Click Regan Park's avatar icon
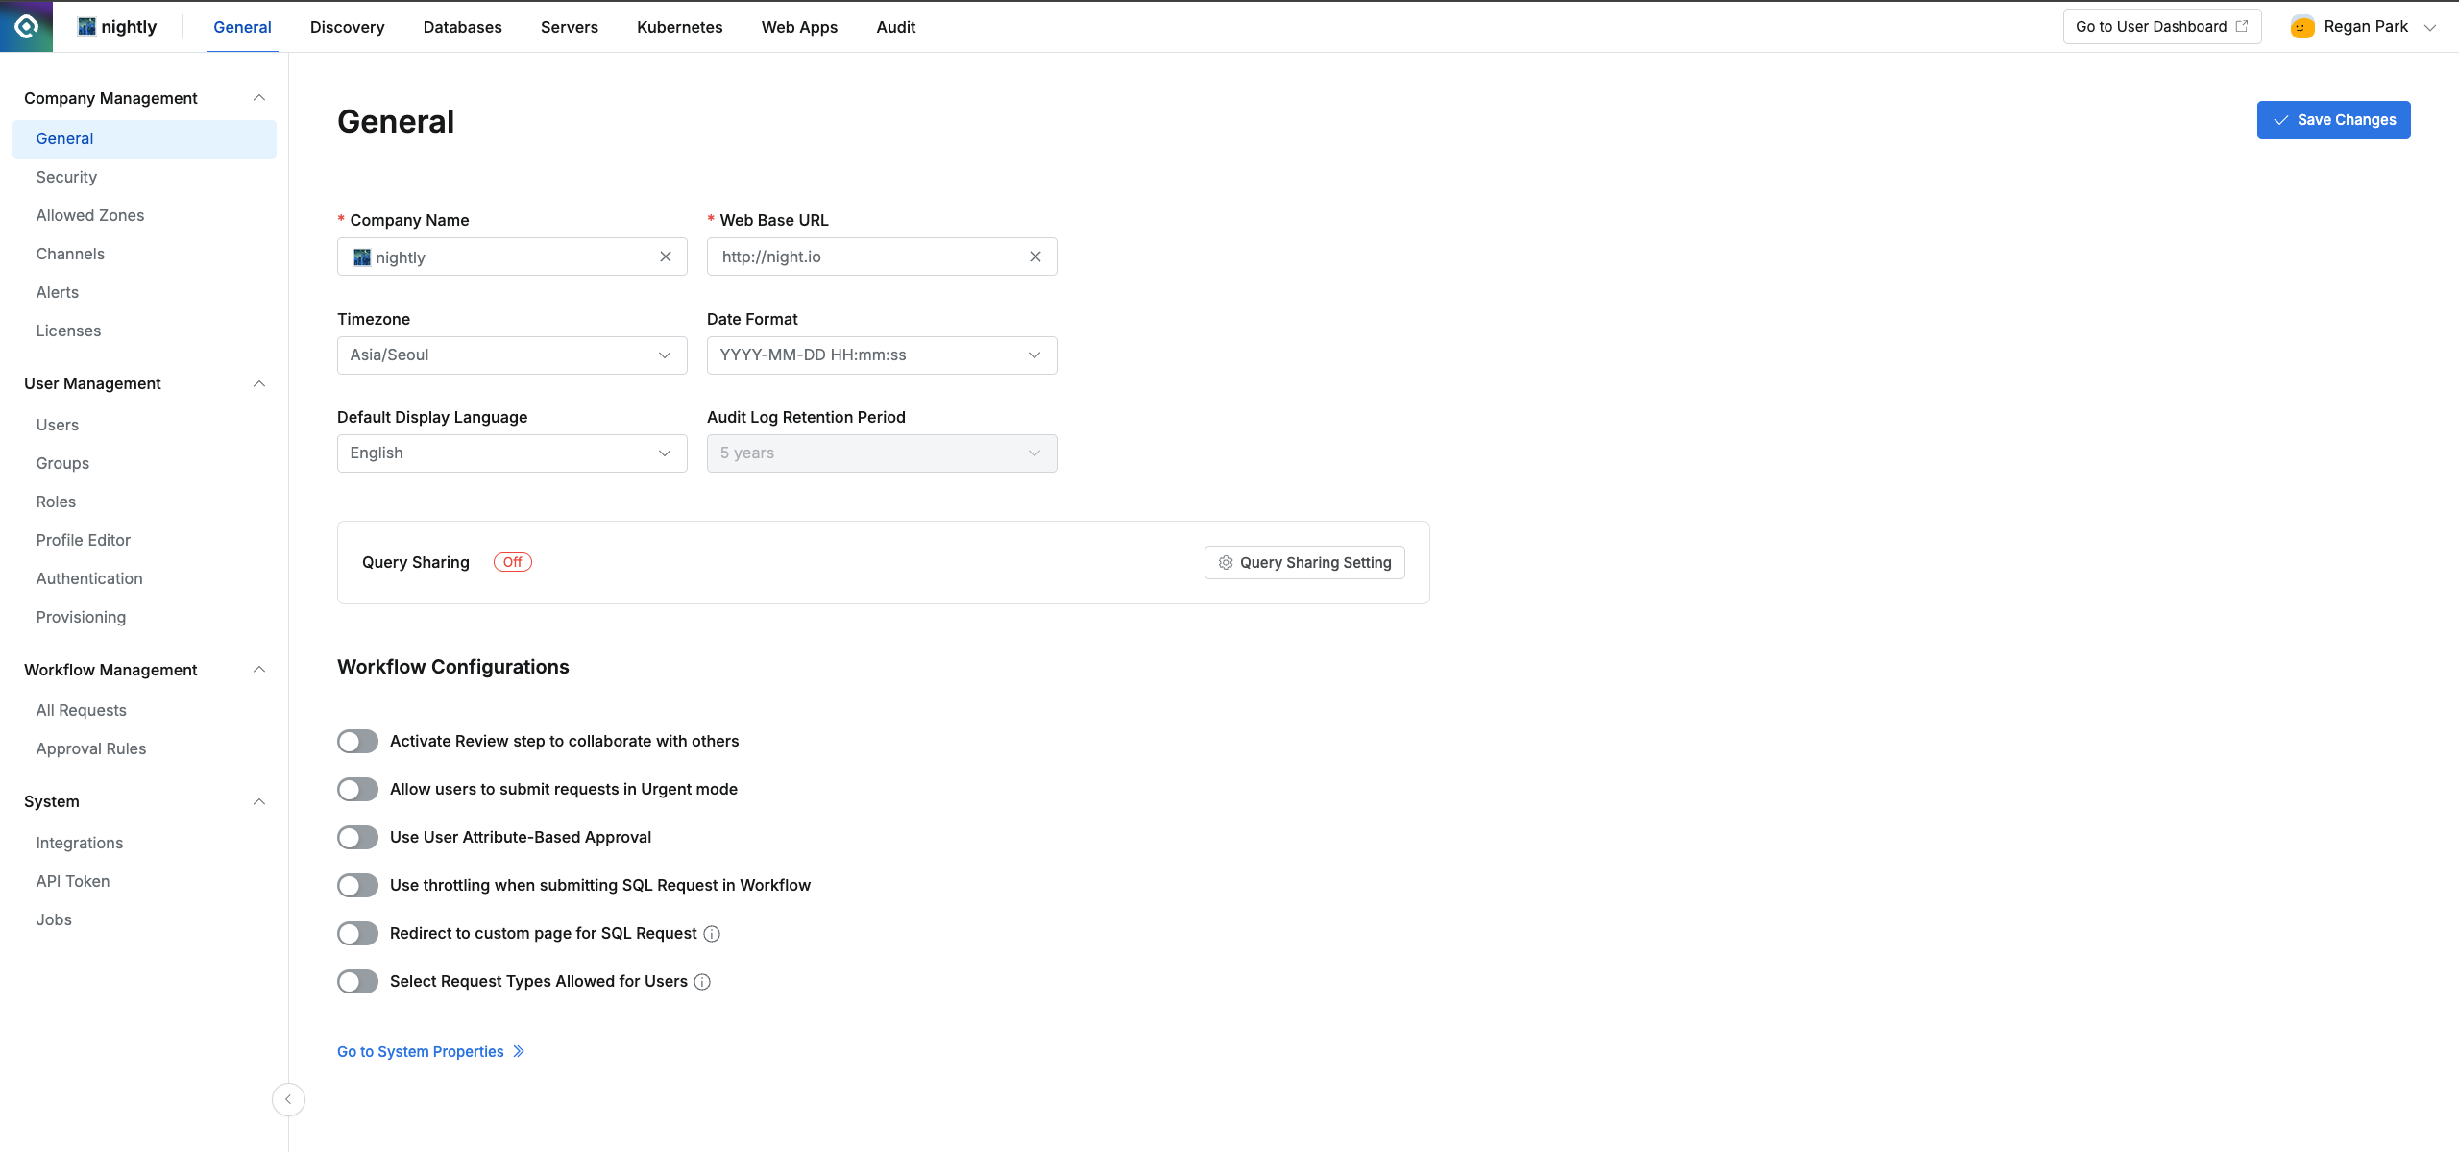 pos(2302,27)
